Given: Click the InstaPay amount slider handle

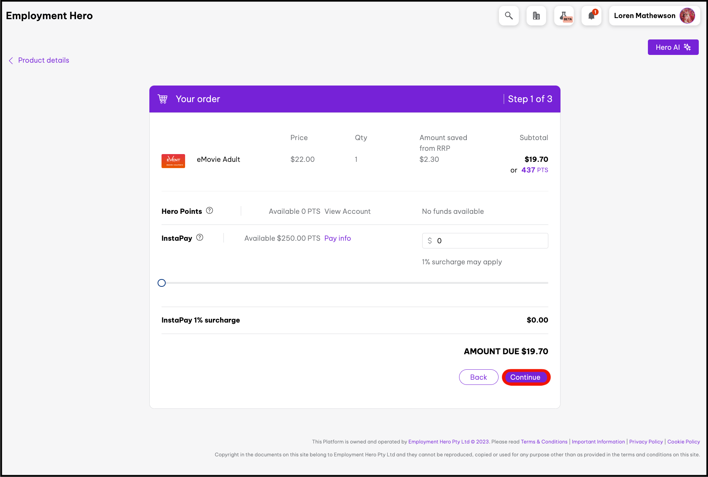Looking at the screenshot, I should click(162, 283).
